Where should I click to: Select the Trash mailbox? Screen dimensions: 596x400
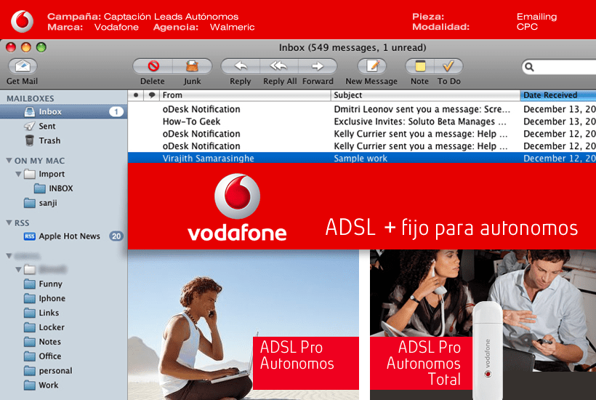tap(49, 141)
